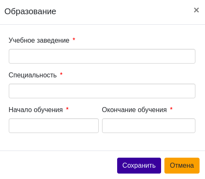
Task: Click the Образование dialog title
Action: (x=30, y=11)
